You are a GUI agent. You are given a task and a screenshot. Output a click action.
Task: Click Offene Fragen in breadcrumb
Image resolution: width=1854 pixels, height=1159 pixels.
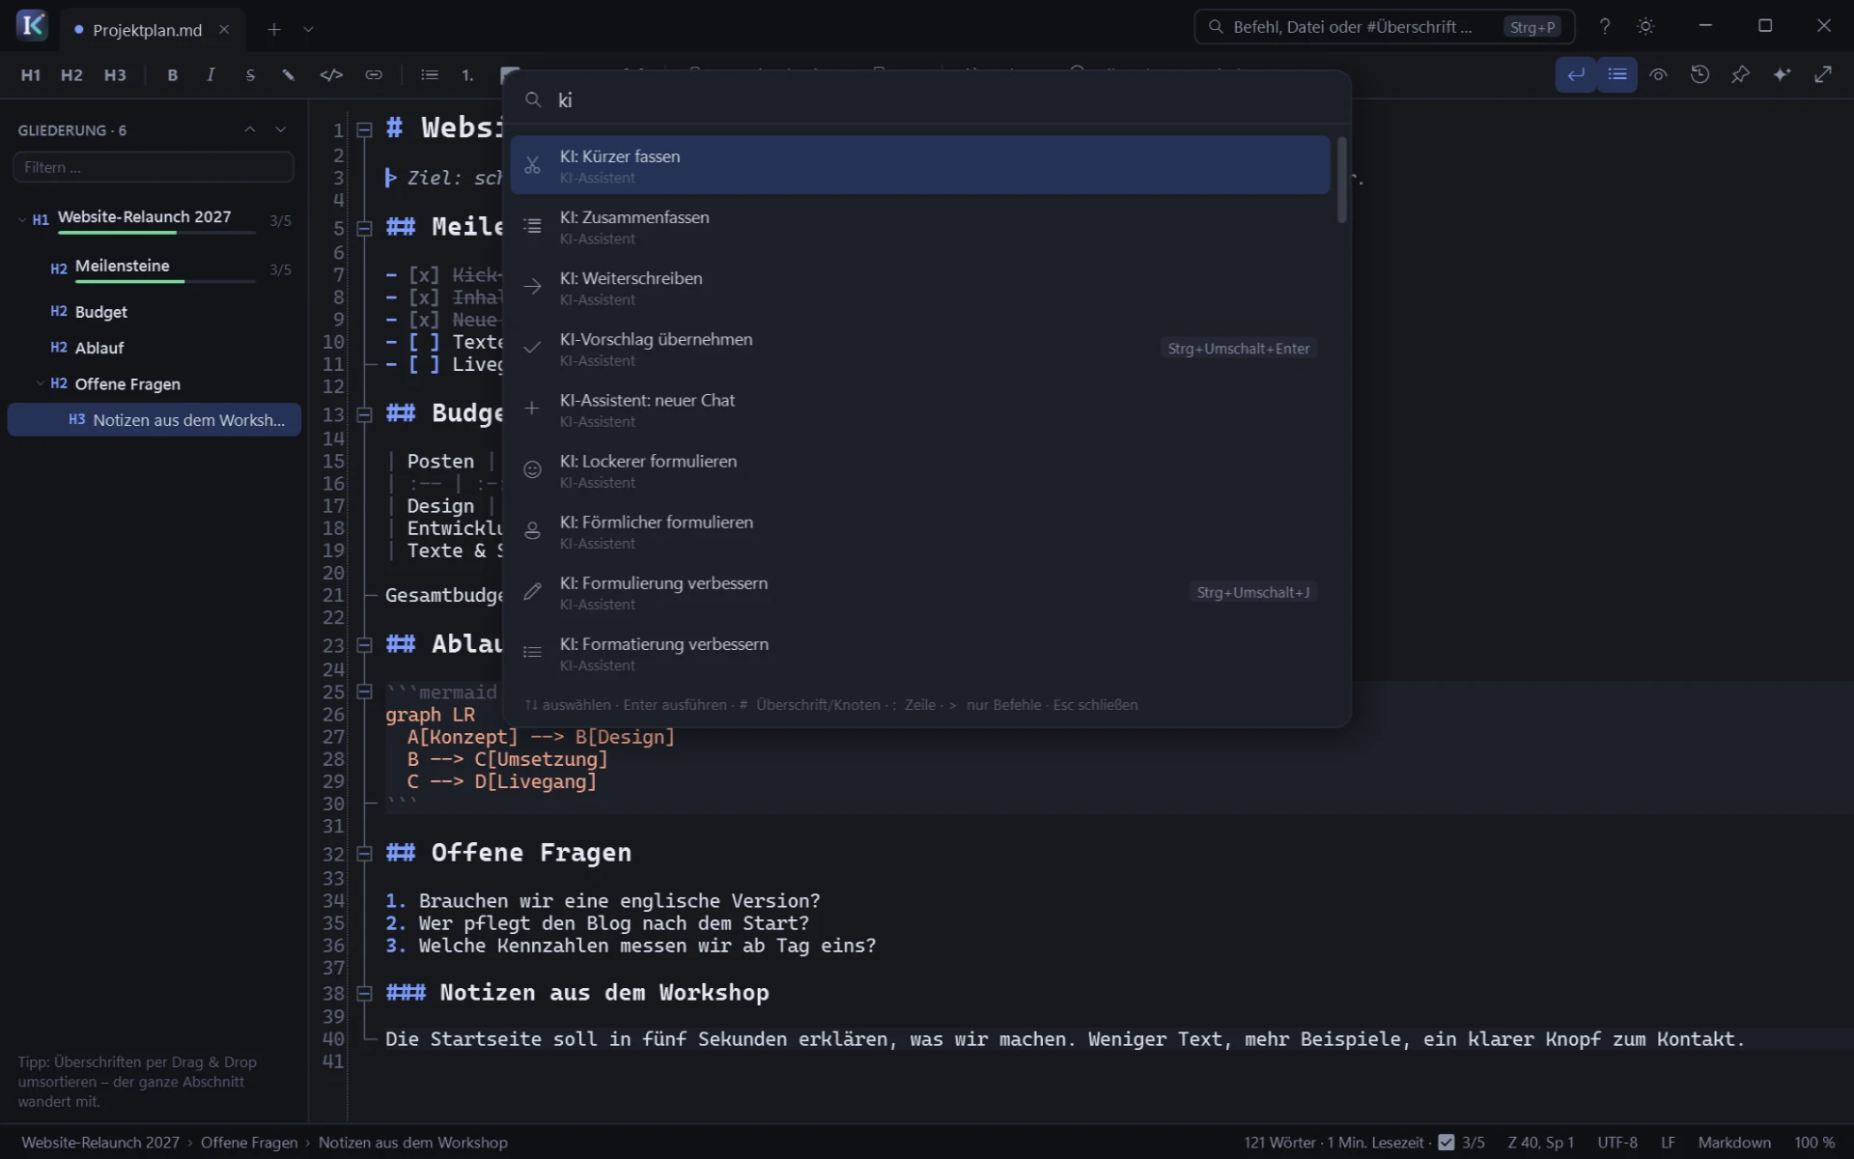tap(249, 1143)
